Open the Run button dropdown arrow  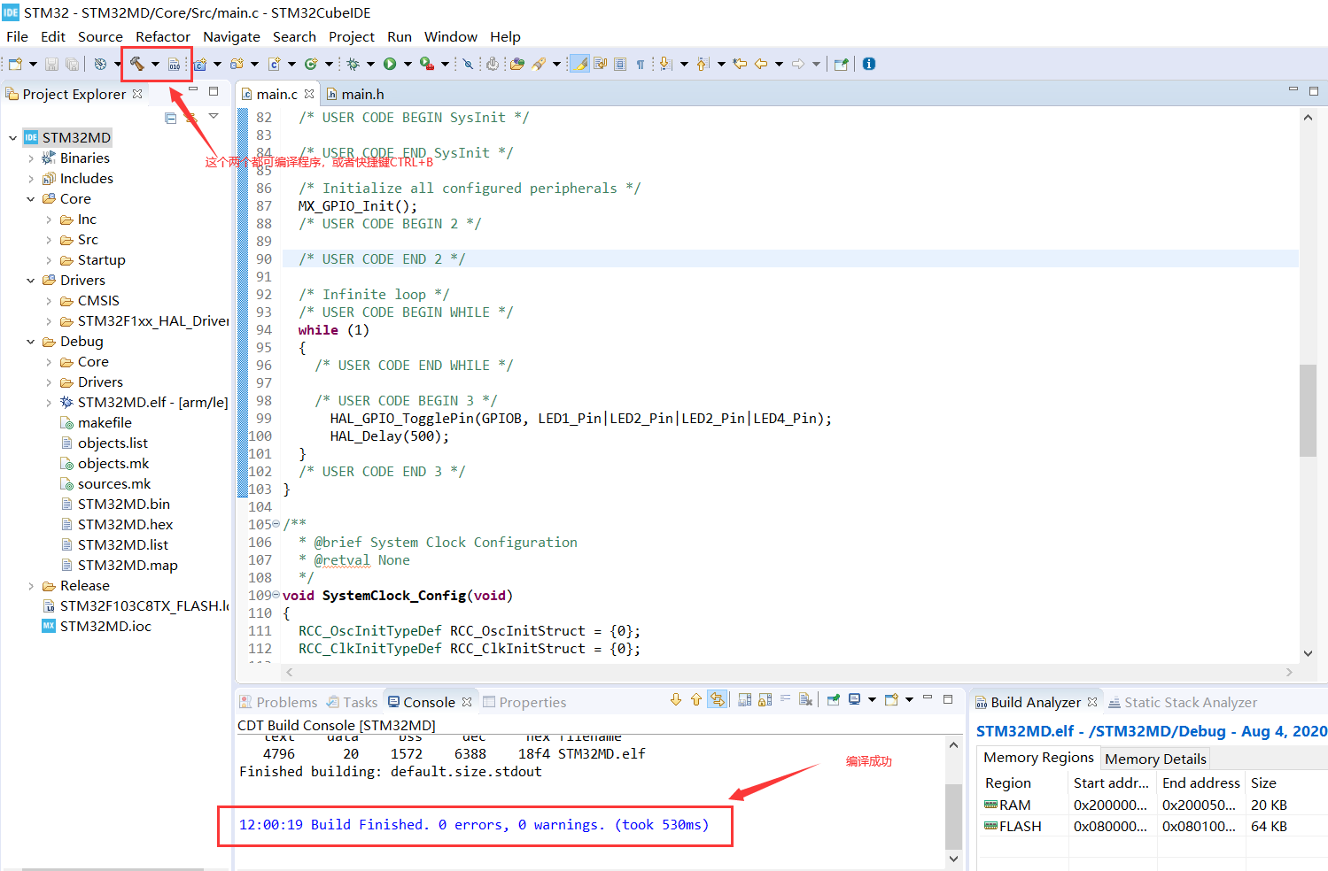(x=408, y=64)
